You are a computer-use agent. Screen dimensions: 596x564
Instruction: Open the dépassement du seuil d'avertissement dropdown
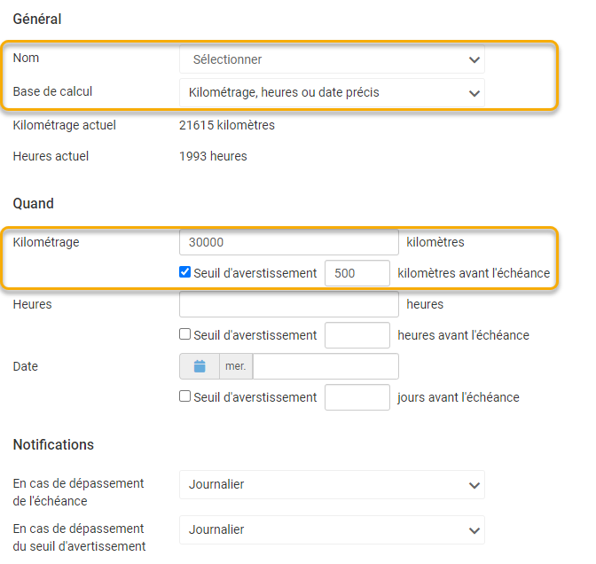(332, 529)
